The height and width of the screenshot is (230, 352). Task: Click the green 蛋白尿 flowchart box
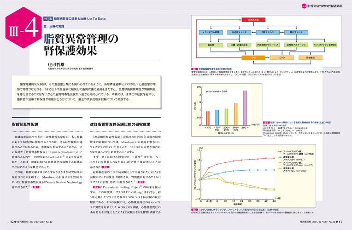pyautogui.click(x=211, y=45)
